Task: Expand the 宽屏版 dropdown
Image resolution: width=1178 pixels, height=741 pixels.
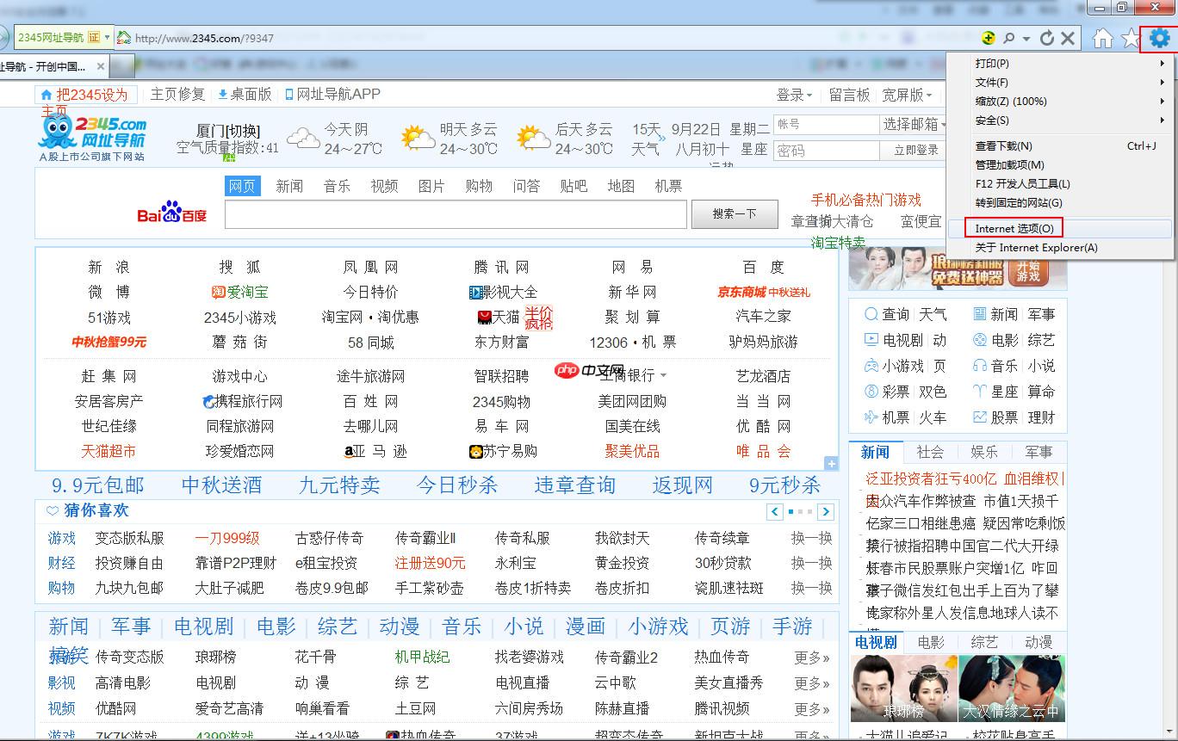Action: (x=907, y=95)
